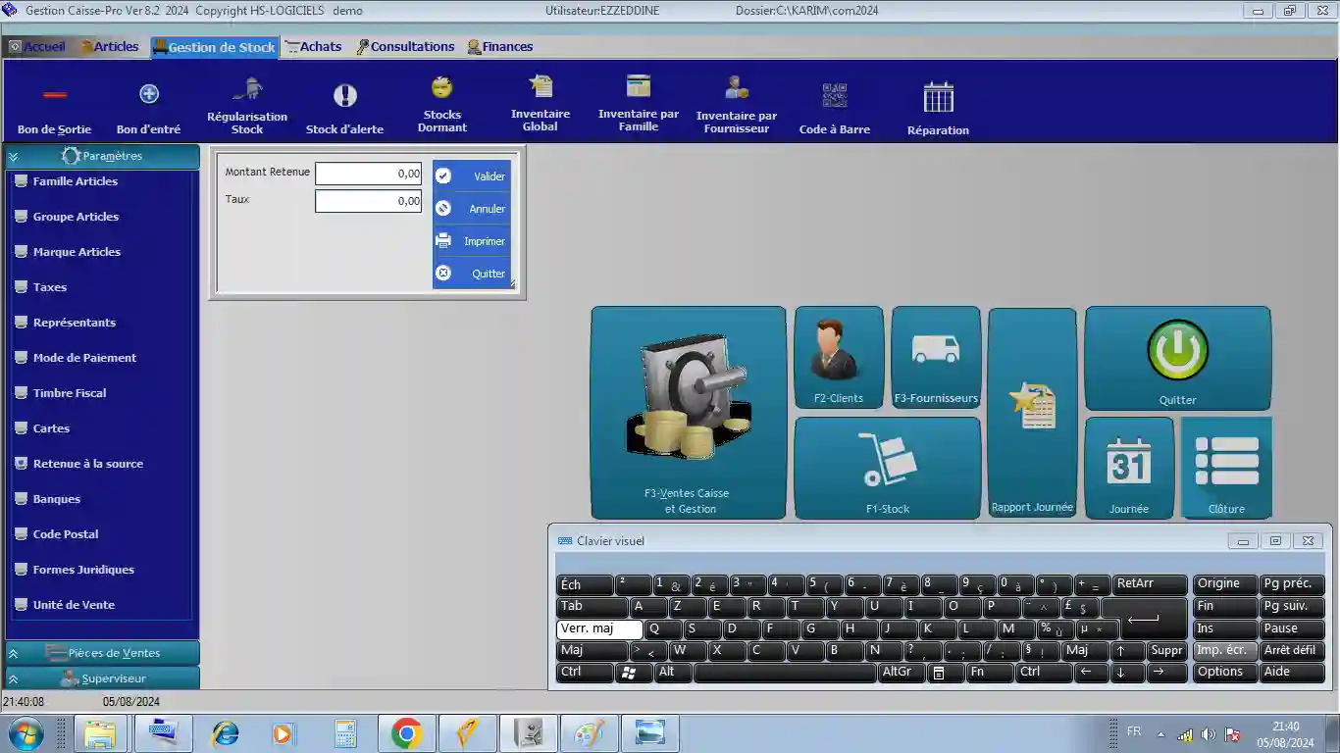The width and height of the screenshot is (1340, 753).
Task: Open Google Chrome from the taskbar
Action: [x=406, y=733]
